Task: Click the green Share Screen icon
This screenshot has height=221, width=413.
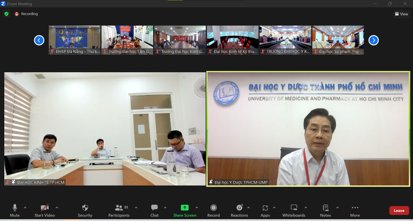Action: pos(185,207)
